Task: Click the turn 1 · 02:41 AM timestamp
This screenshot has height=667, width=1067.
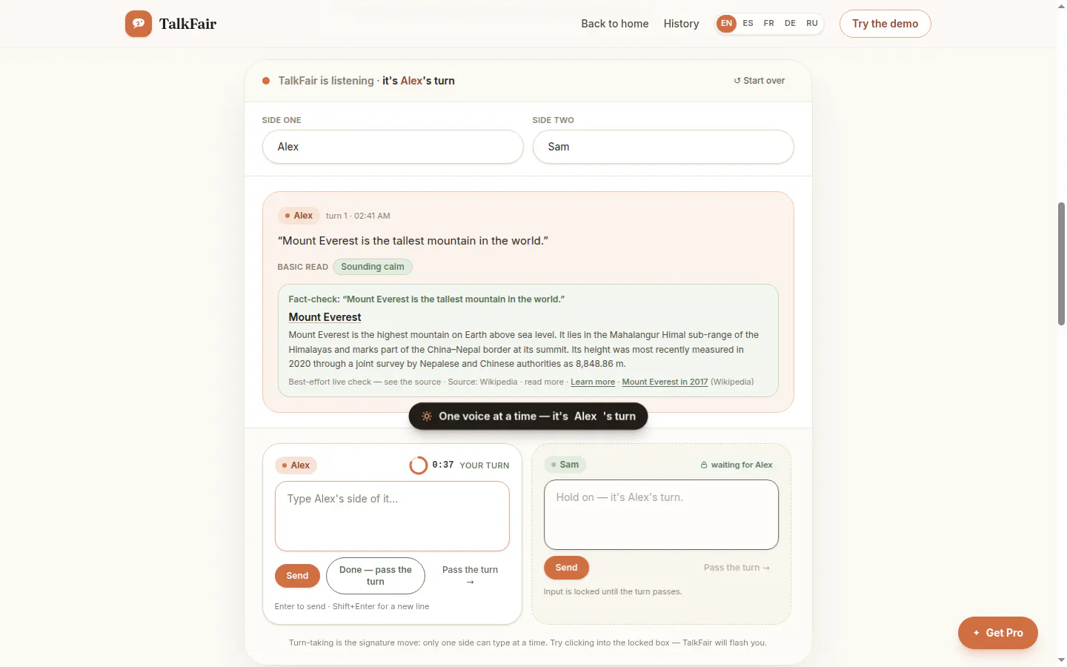Action: click(358, 216)
